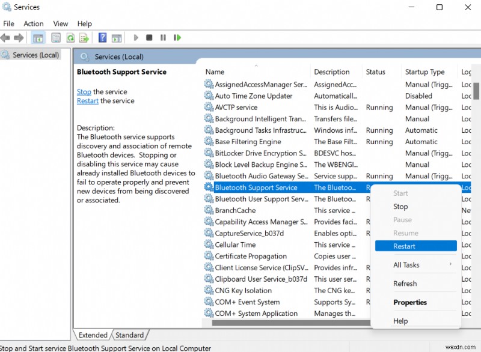Click the Back navigation arrow icon
The width and height of the screenshot is (481, 352).
click(x=6, y=37)
